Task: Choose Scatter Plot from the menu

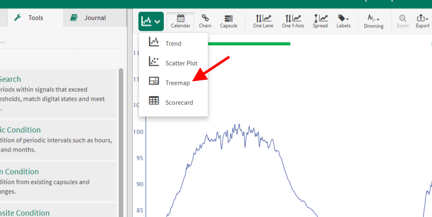Action: (181, 63)
